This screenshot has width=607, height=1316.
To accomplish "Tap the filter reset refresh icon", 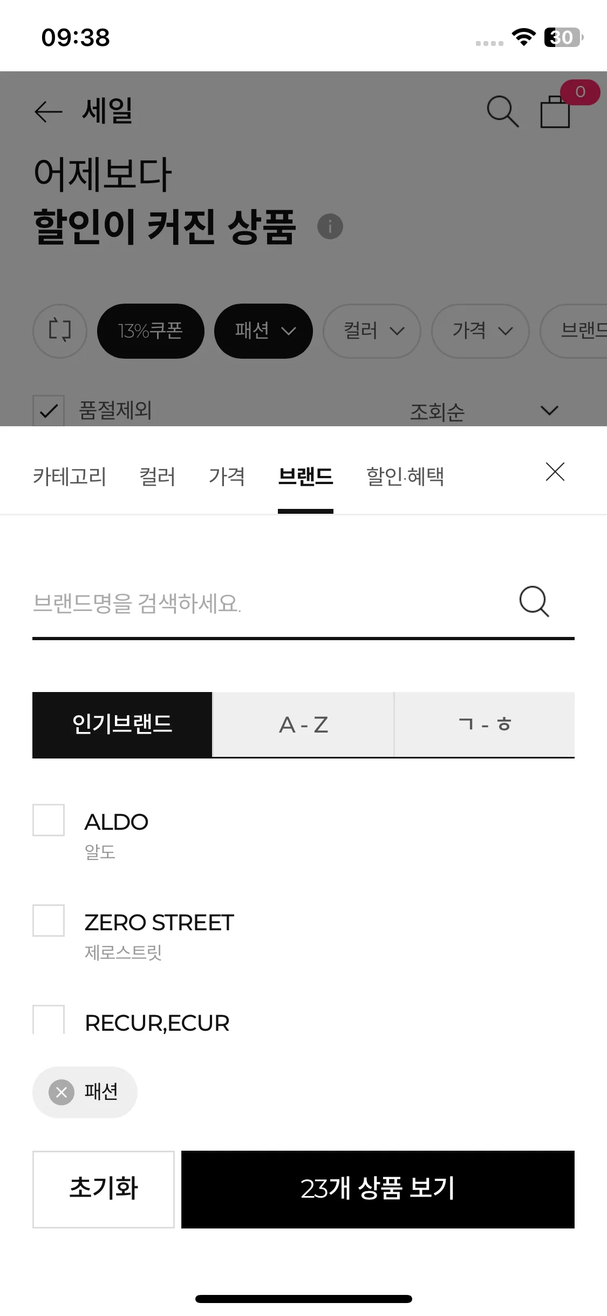I will (x=60, y=331).
